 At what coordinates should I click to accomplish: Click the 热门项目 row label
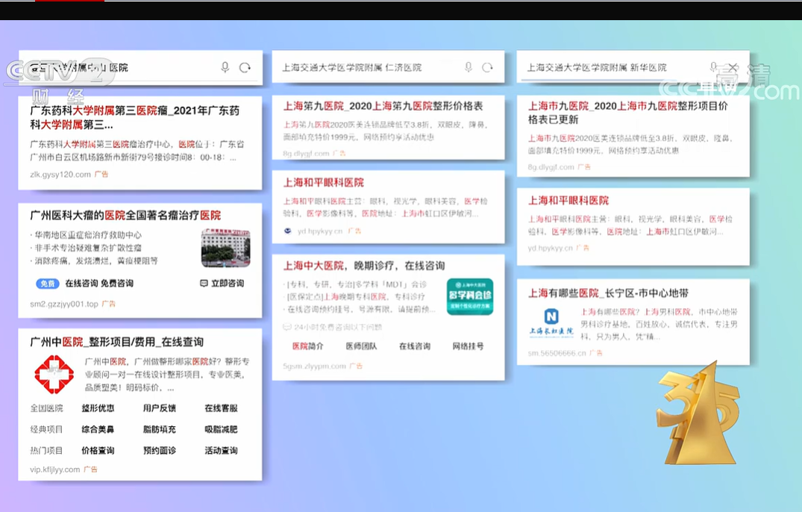tap(46, 450)
